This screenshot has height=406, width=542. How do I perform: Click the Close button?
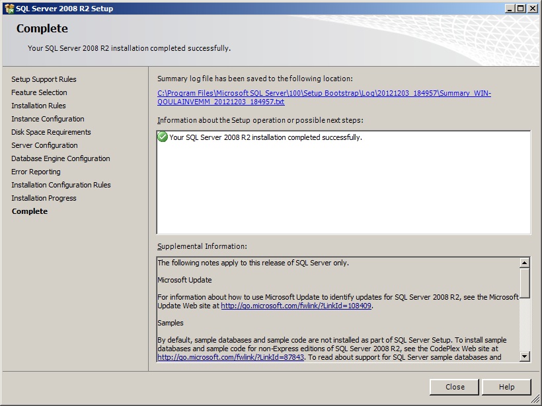tap(454, 387)
